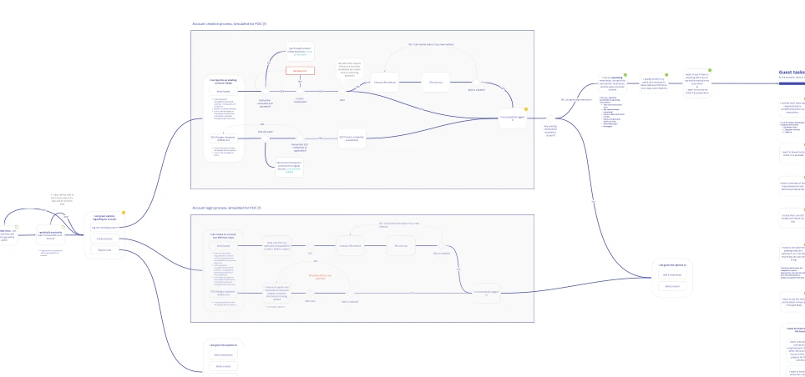
Task: Click 'Book a rental' in bottom options card
Action: (223, 366)
